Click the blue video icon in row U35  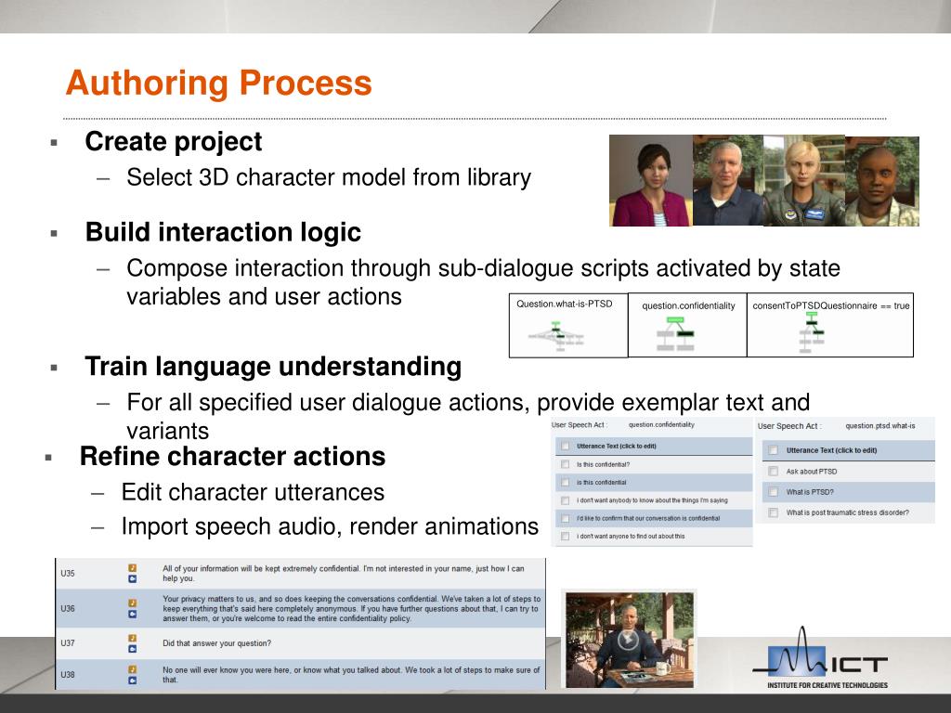[132, 579]
